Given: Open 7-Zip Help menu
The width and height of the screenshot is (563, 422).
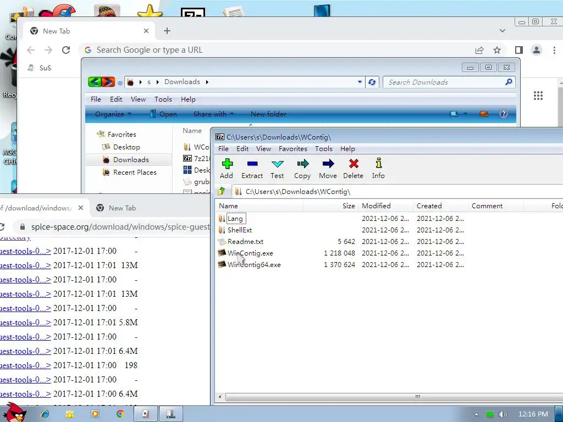Looking at the screenshot, I should pos(347,148).
